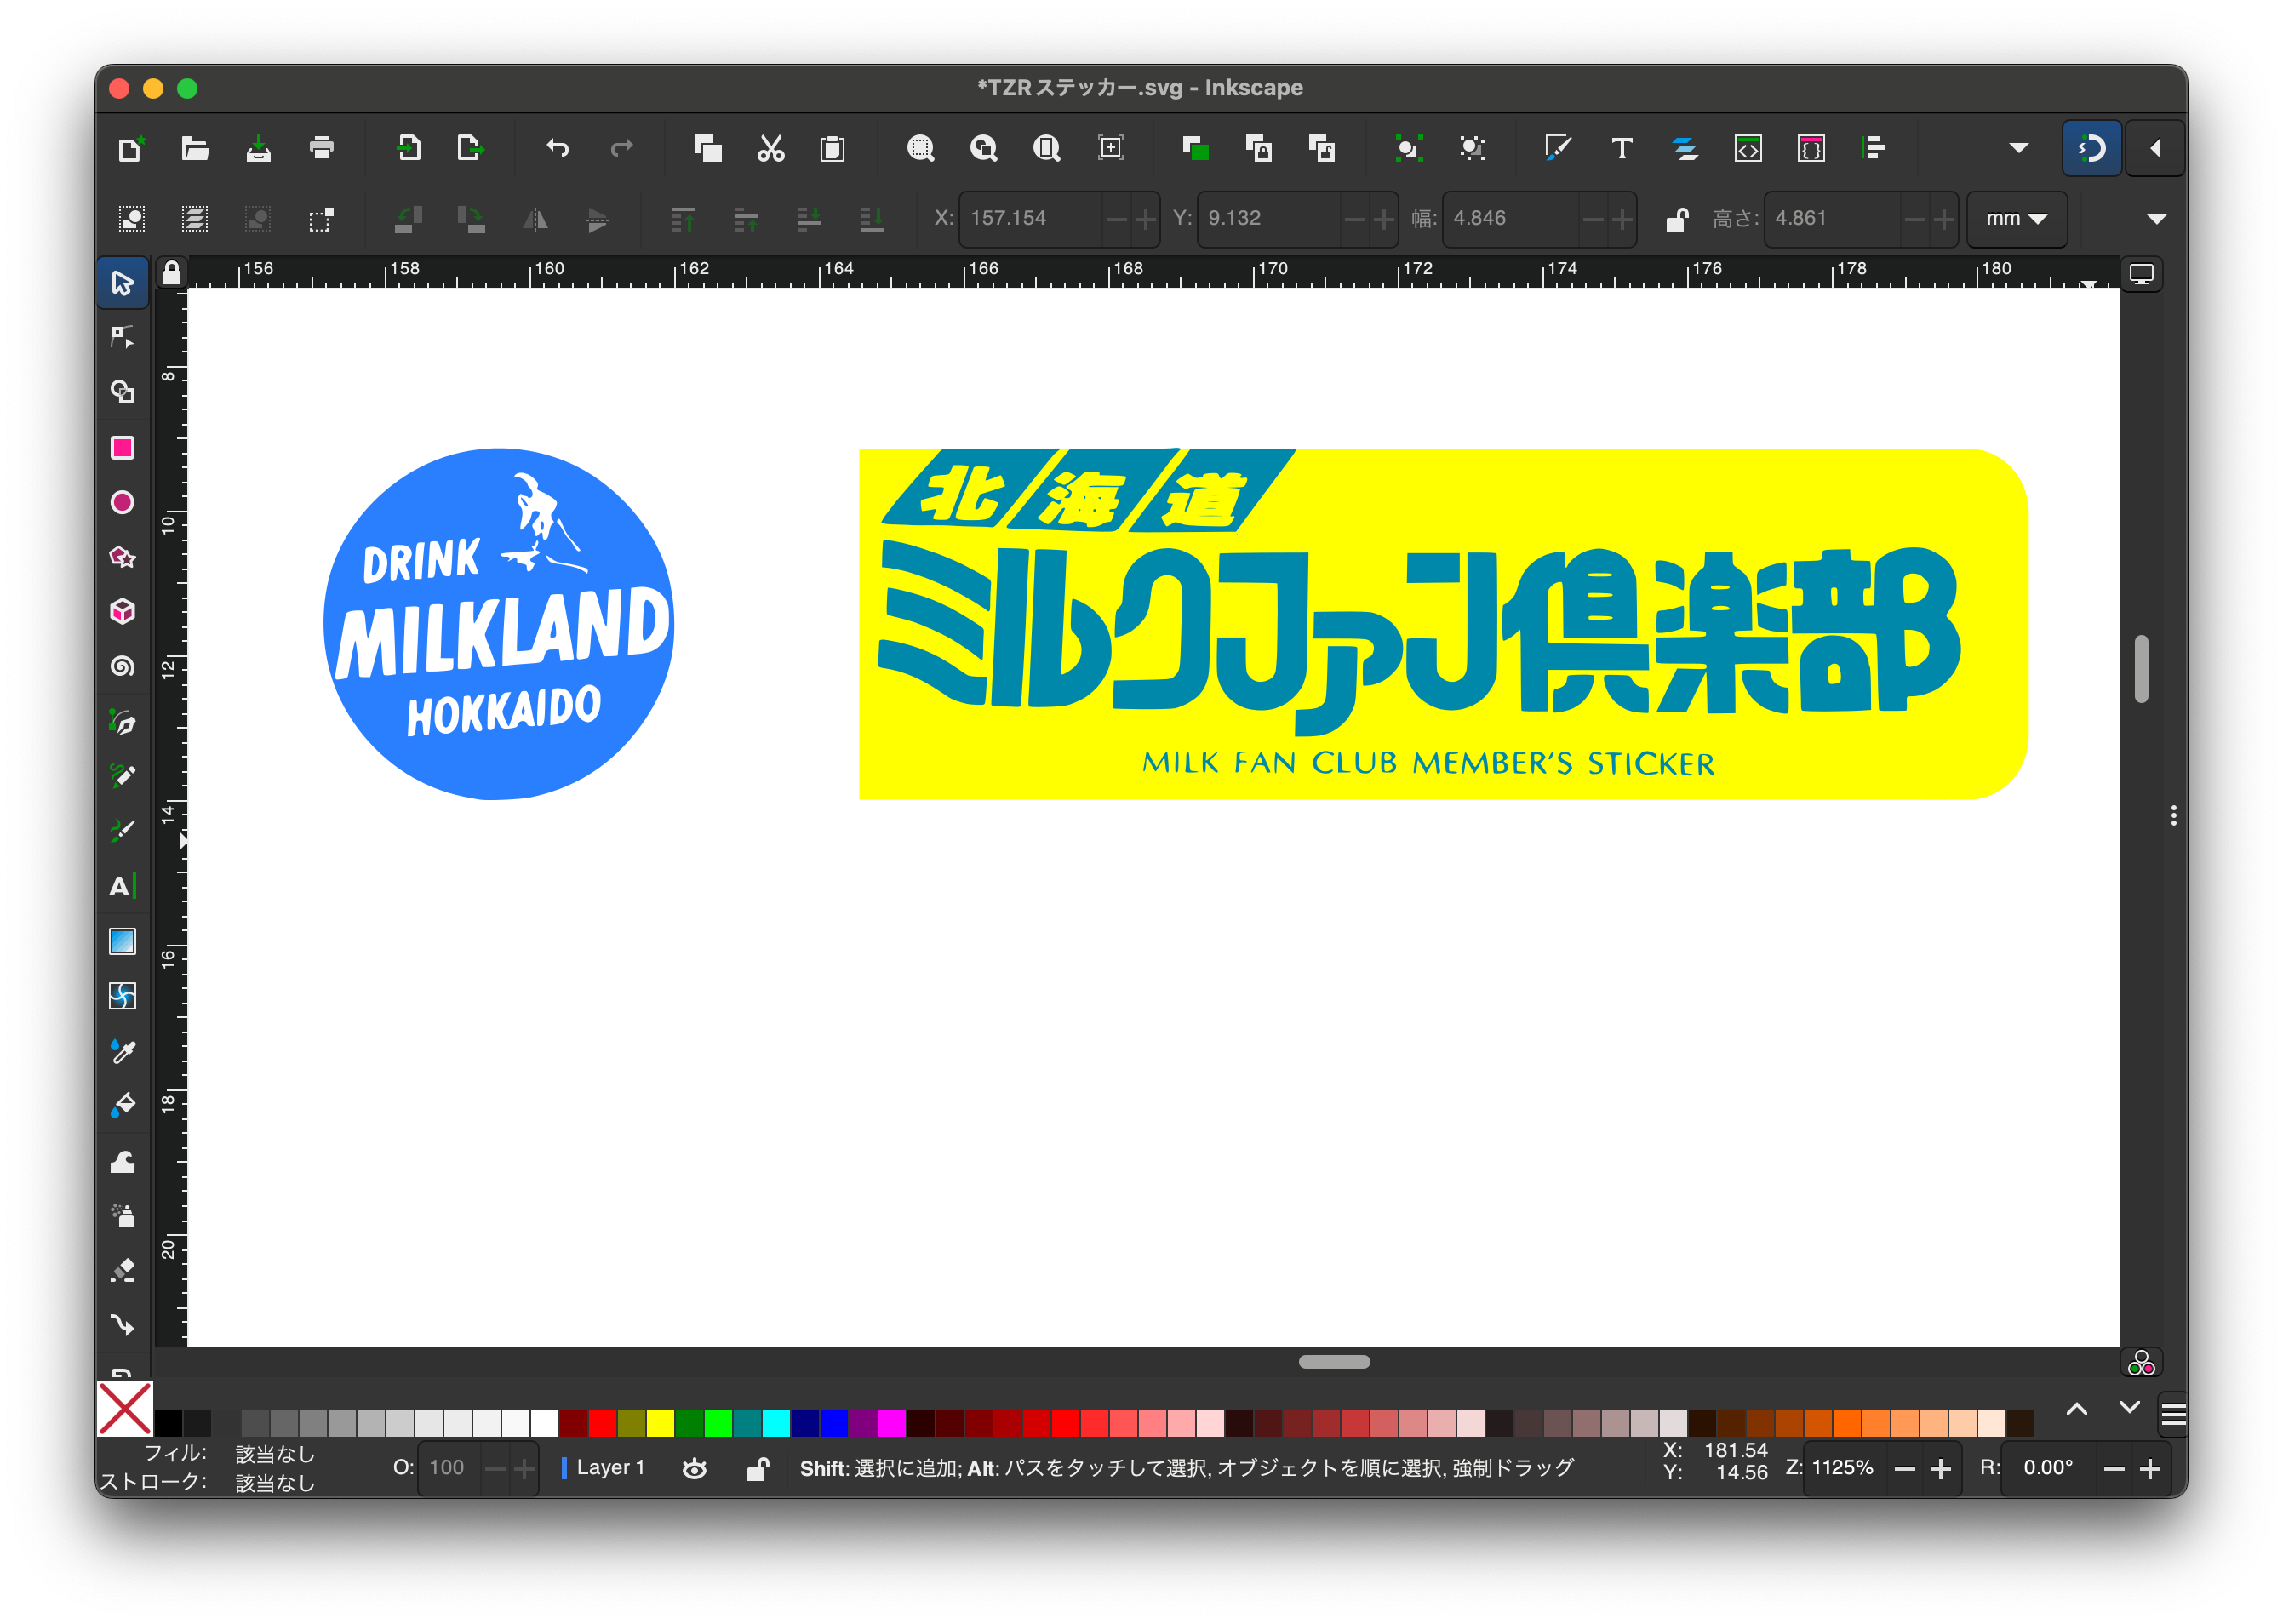Expand the tool controls overflow arrow
This screenshot has width=2283, height=1624.
2156,218
